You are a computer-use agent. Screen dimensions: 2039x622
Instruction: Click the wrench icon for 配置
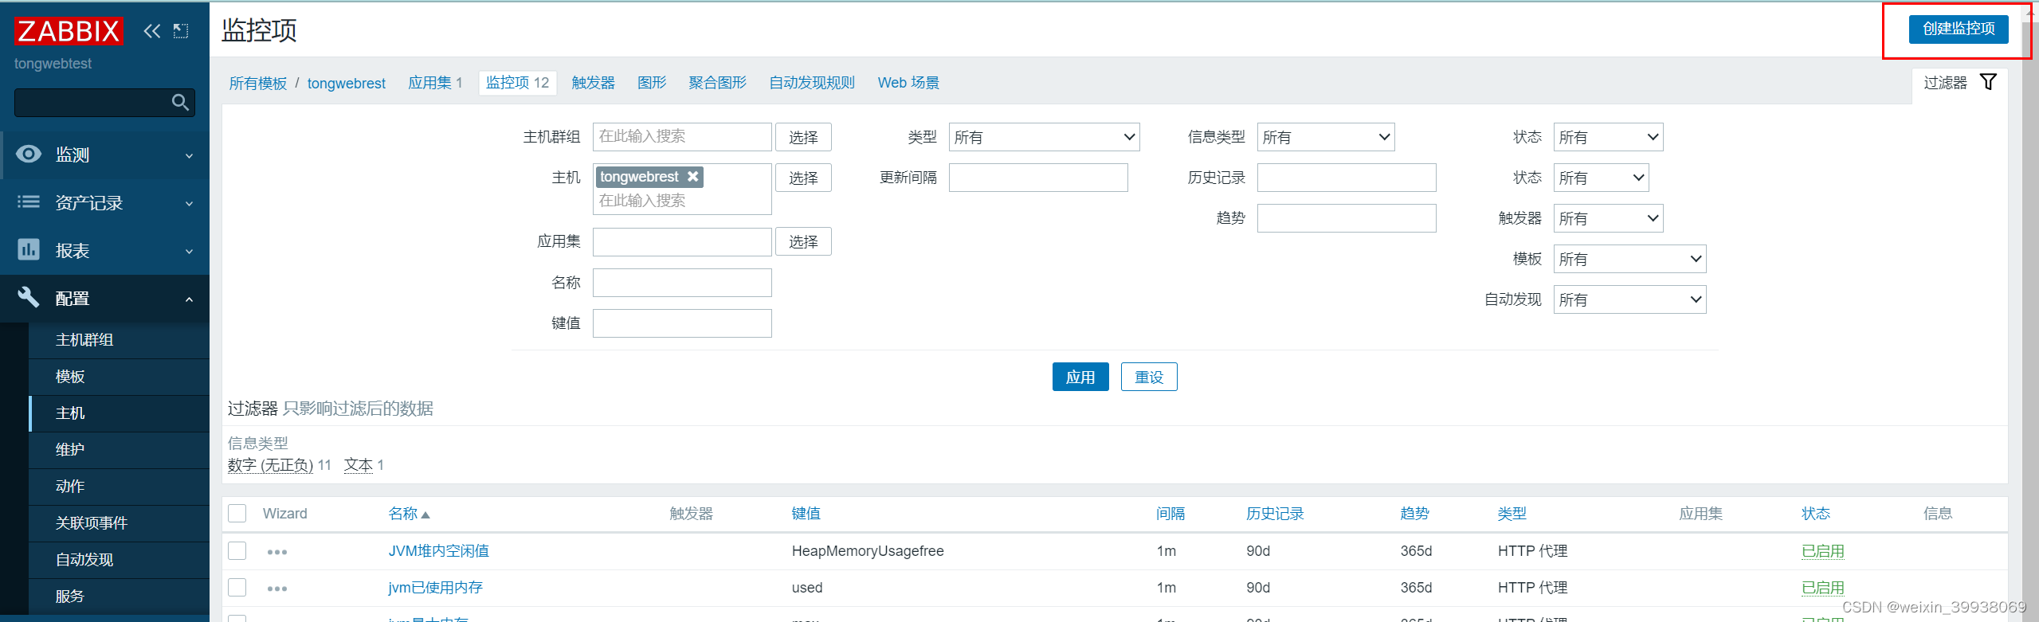(x=29, y=297)
